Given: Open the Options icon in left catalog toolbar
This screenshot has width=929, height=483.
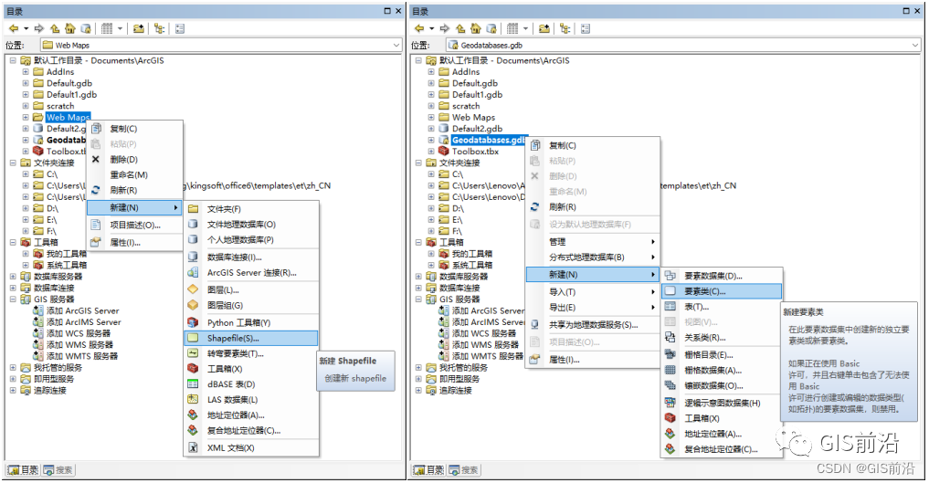Looking at the screenshot, I should coord(180,28).
